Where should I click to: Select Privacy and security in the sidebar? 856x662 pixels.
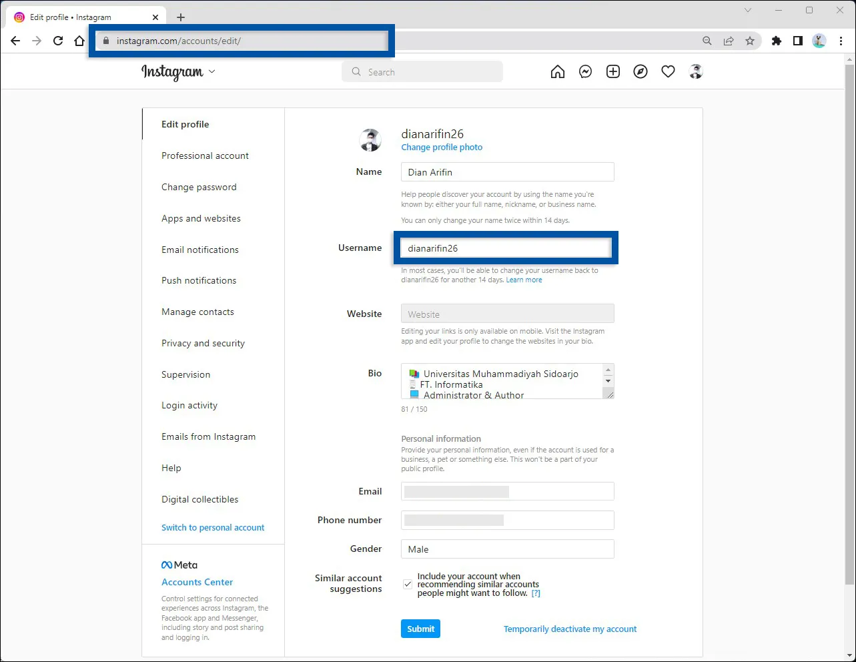[203, 343]
